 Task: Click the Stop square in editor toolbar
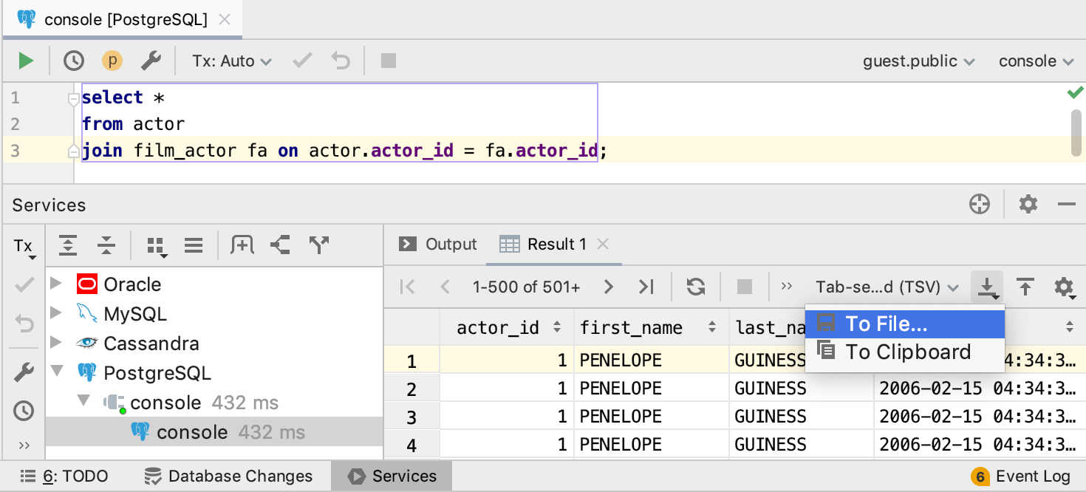coord(389,61)
